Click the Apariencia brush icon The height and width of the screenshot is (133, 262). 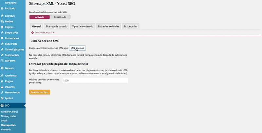[2, 76]
